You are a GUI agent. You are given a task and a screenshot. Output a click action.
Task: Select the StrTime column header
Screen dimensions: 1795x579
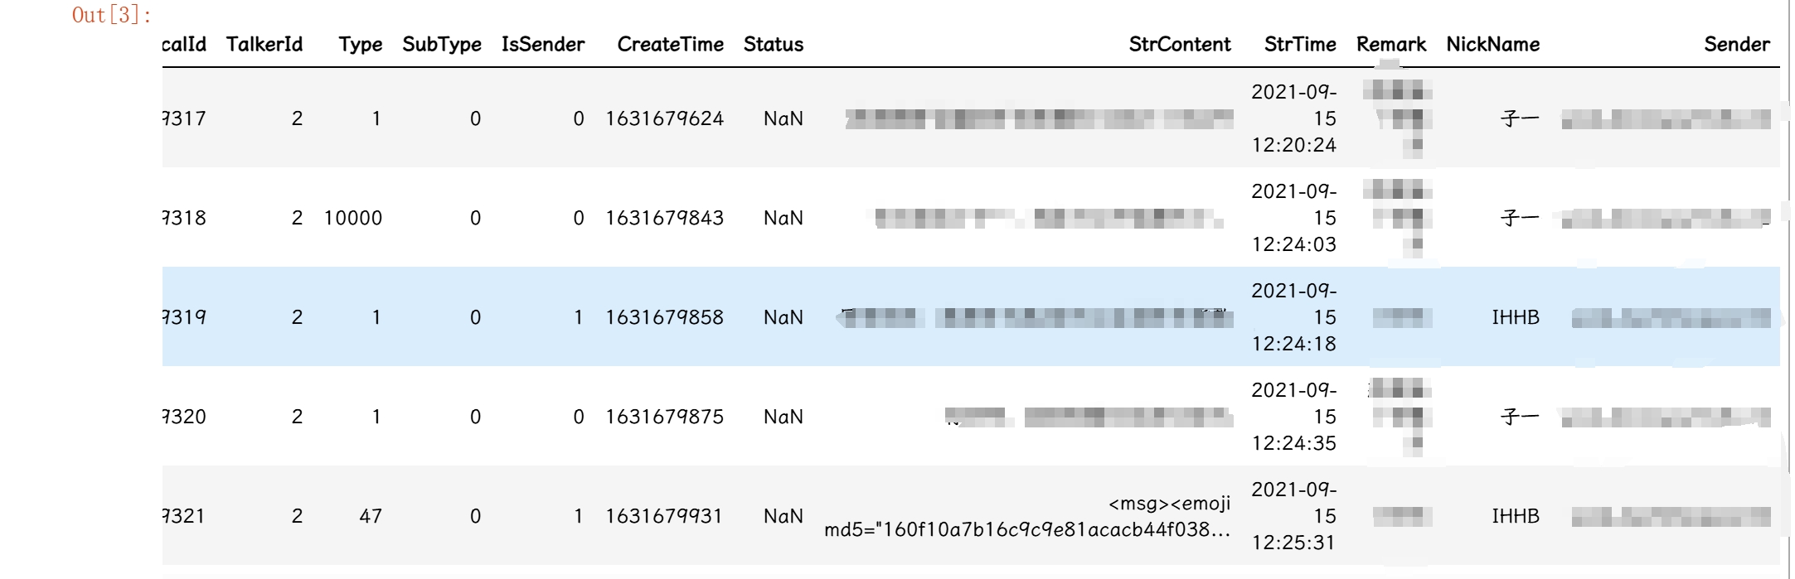click(1299, 45)
